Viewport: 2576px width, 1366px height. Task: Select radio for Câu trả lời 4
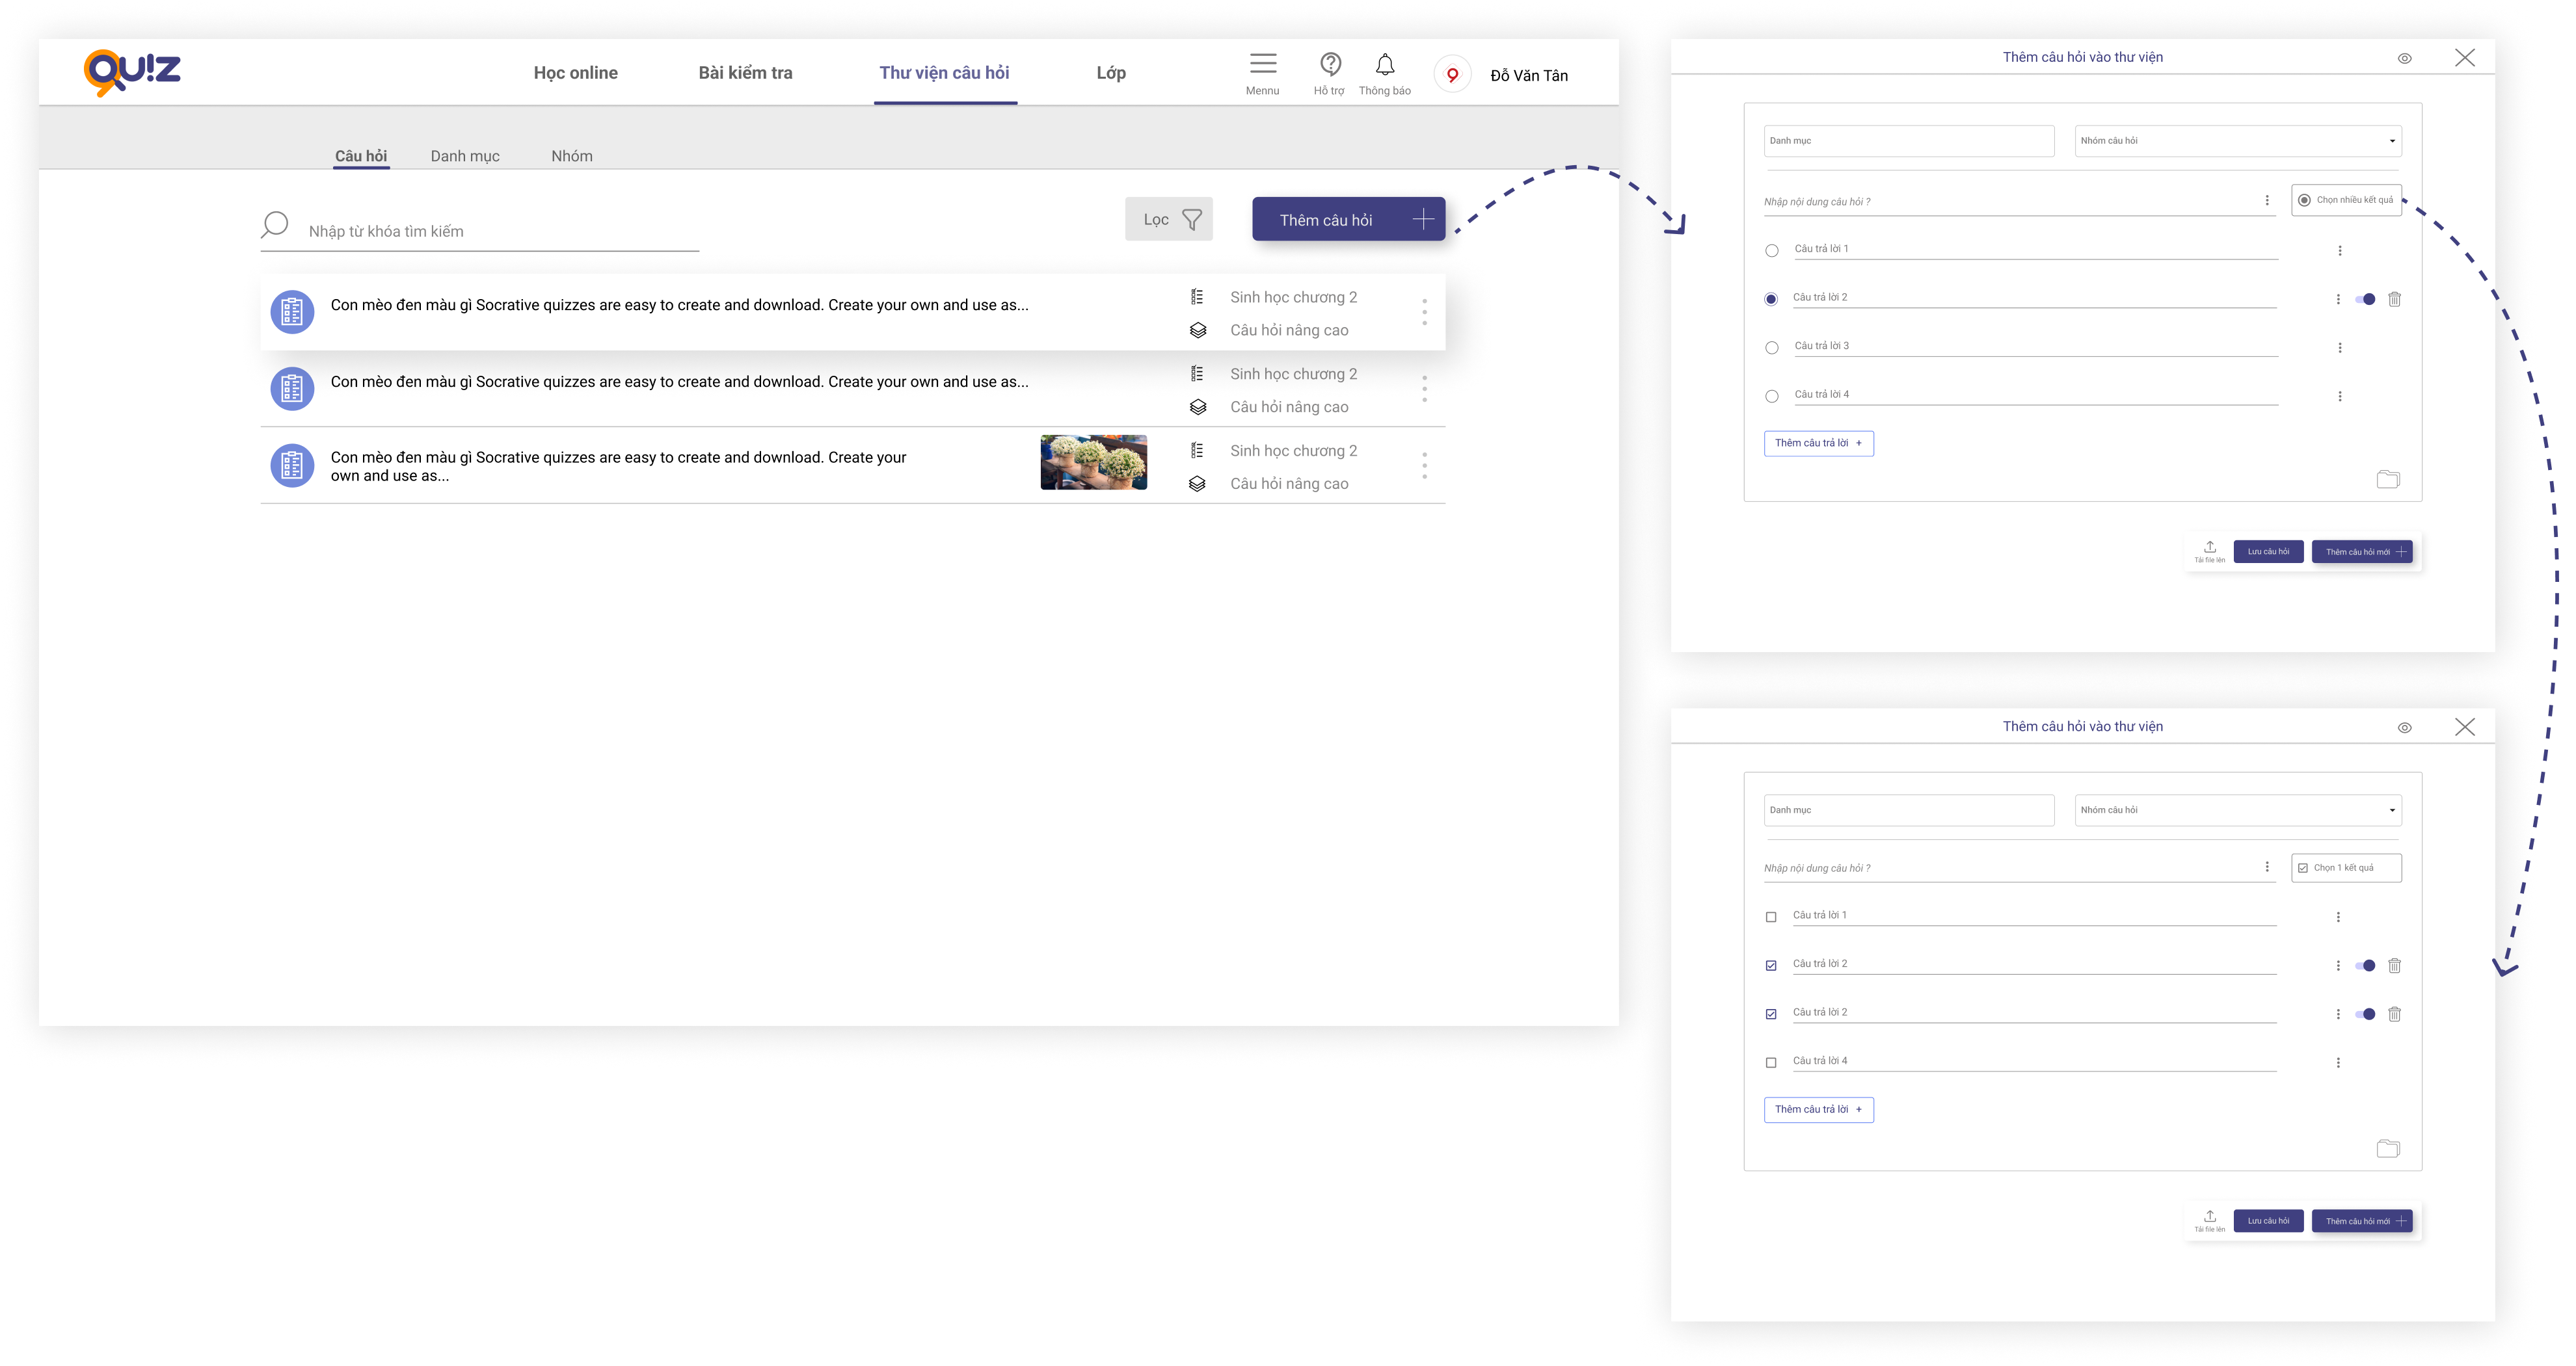1771,397
